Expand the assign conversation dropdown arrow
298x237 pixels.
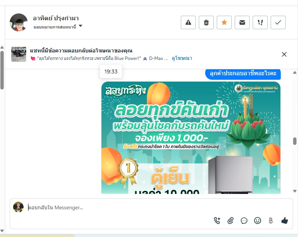pos(80,26)
